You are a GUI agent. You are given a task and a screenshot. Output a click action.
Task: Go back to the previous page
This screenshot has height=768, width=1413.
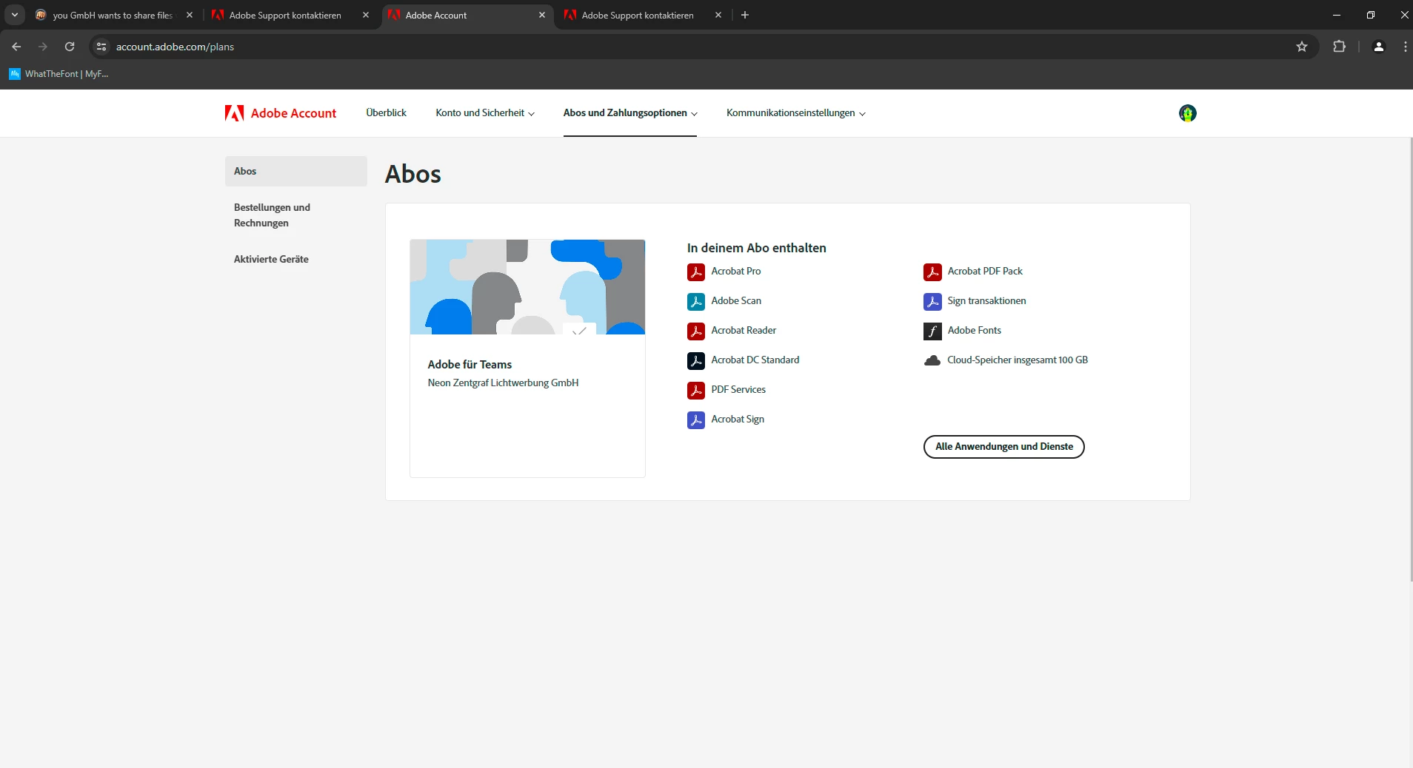(x=16, y=47)
